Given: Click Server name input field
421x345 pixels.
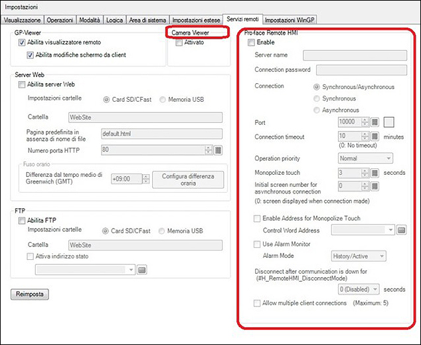Looking at the screenshot, I should [x=355, y=55].
